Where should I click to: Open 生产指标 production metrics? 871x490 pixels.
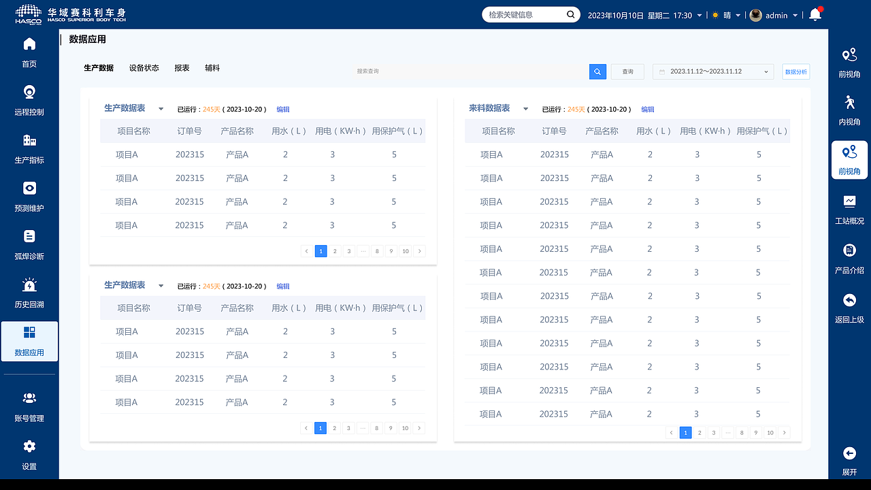[29, 148]
